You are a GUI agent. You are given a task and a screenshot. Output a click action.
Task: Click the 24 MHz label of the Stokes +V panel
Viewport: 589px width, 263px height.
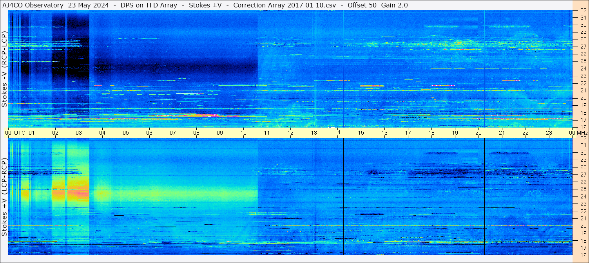(583, 196)
